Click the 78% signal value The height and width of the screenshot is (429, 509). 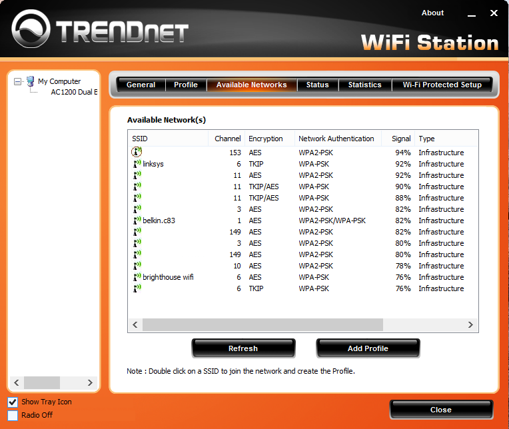point(403,266)
